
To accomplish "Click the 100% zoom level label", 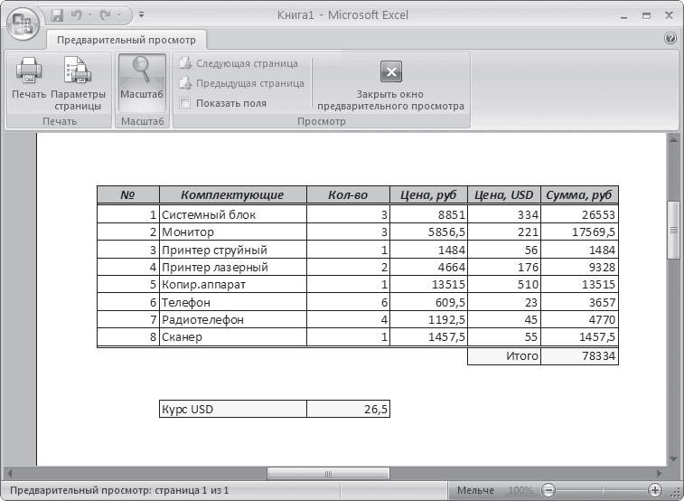I will click(520, 490).
